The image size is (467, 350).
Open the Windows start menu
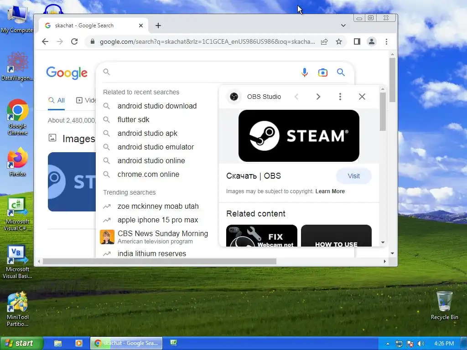[21, 344]
